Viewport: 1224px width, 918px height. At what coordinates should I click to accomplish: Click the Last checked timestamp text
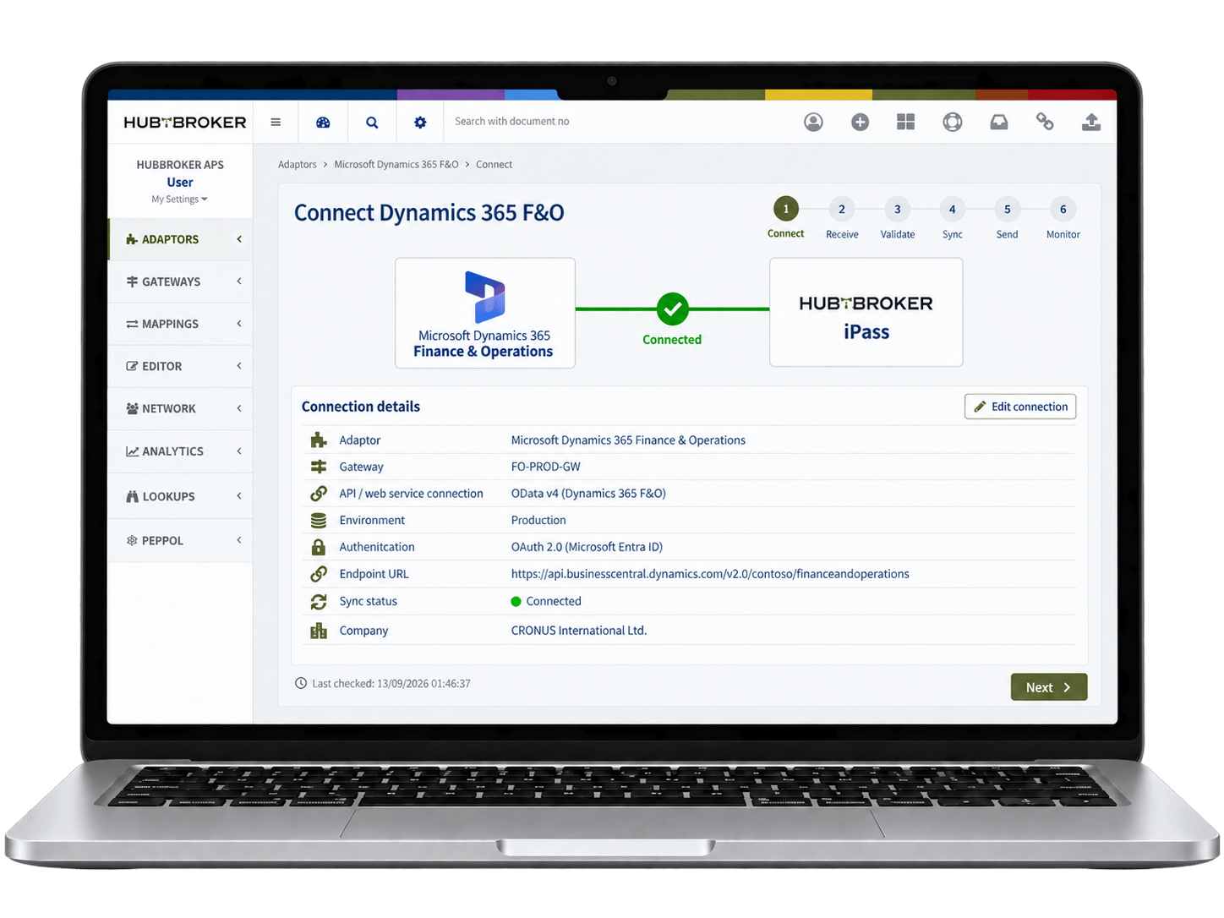pos(391,684)
